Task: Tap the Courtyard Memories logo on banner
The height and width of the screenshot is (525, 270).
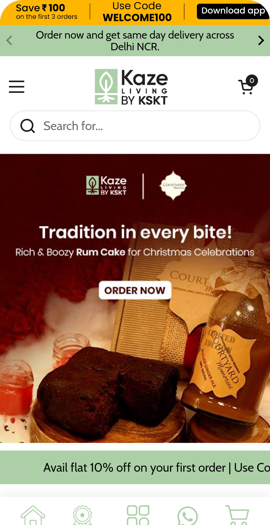Action: click(173, 185)
